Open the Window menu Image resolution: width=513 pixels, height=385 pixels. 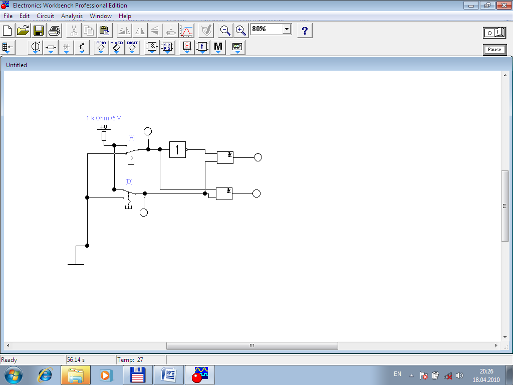pyautogui.click(x=100, y=16)
